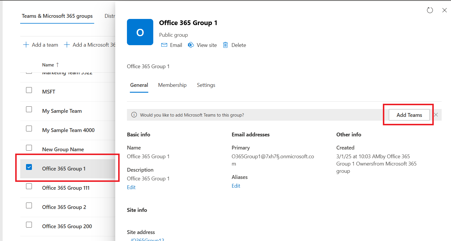Image resolution: width=451 pixels, height=241 pixels.
Task: Click the plus icon for Add a team
Action: tap(26, 45)
